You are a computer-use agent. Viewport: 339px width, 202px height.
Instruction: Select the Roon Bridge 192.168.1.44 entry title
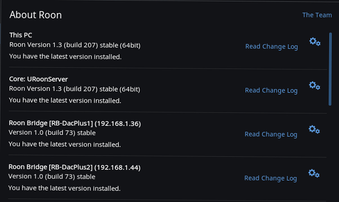point(75,167)
